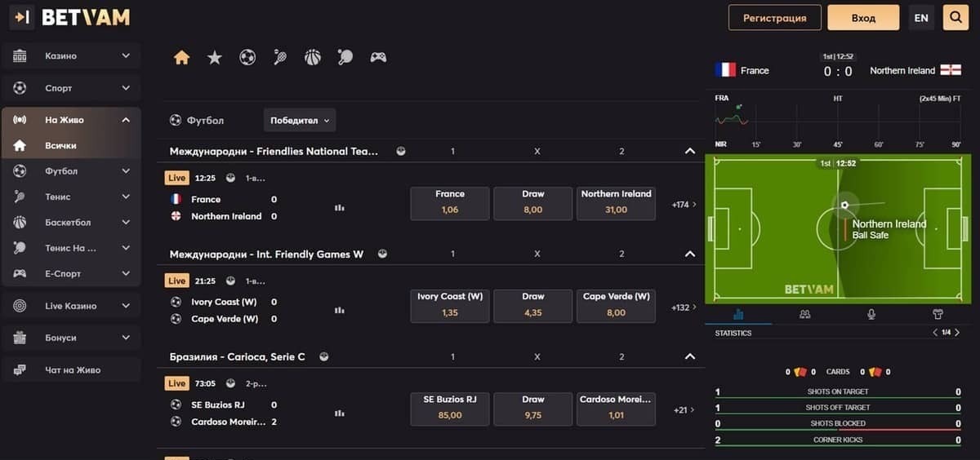Open favorites star icon
Image resolution: width=980 pixels, height=460 pixels.
pyautogui.click(x=215, y=57)
